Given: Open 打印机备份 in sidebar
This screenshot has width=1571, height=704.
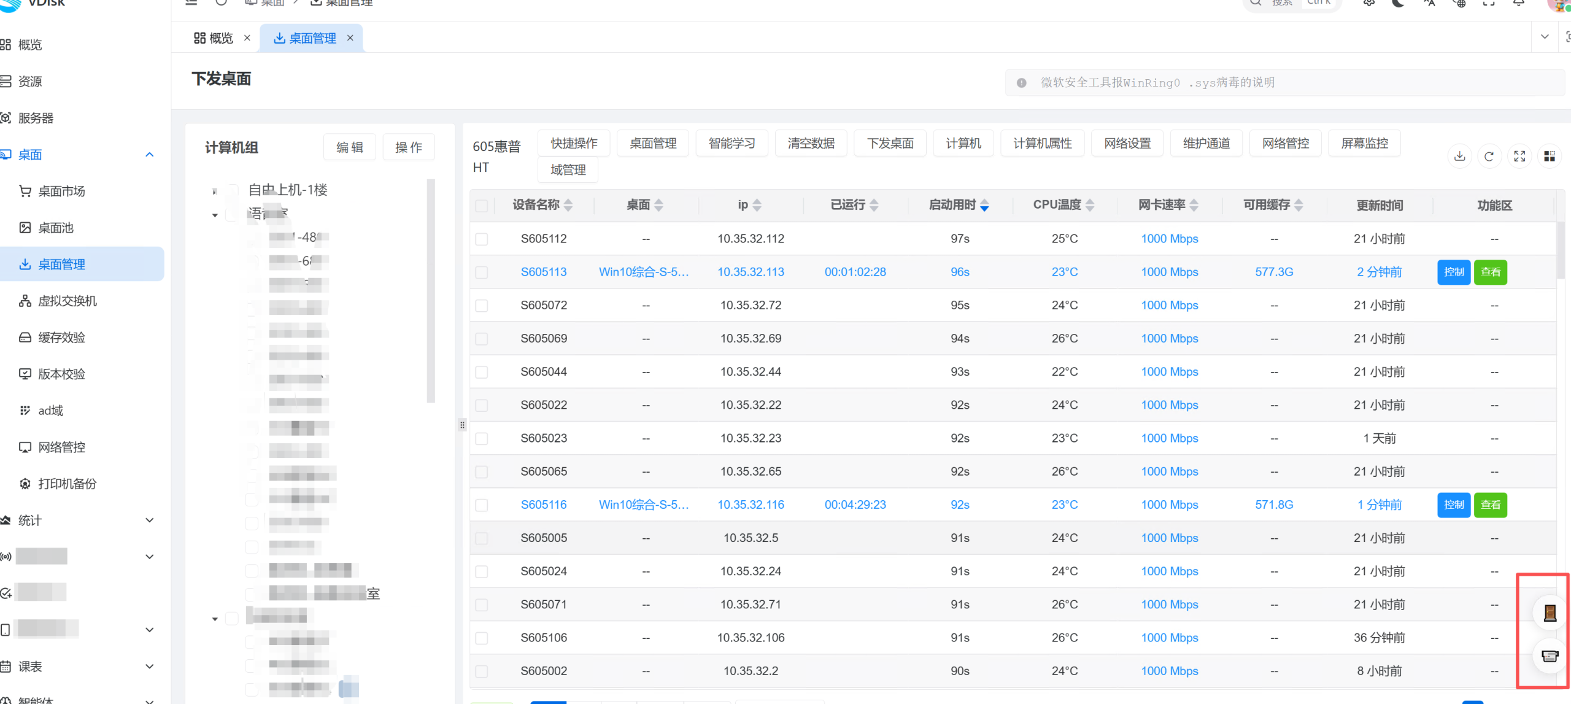Looking at the screenshot, I should click(x=68, y=484).
